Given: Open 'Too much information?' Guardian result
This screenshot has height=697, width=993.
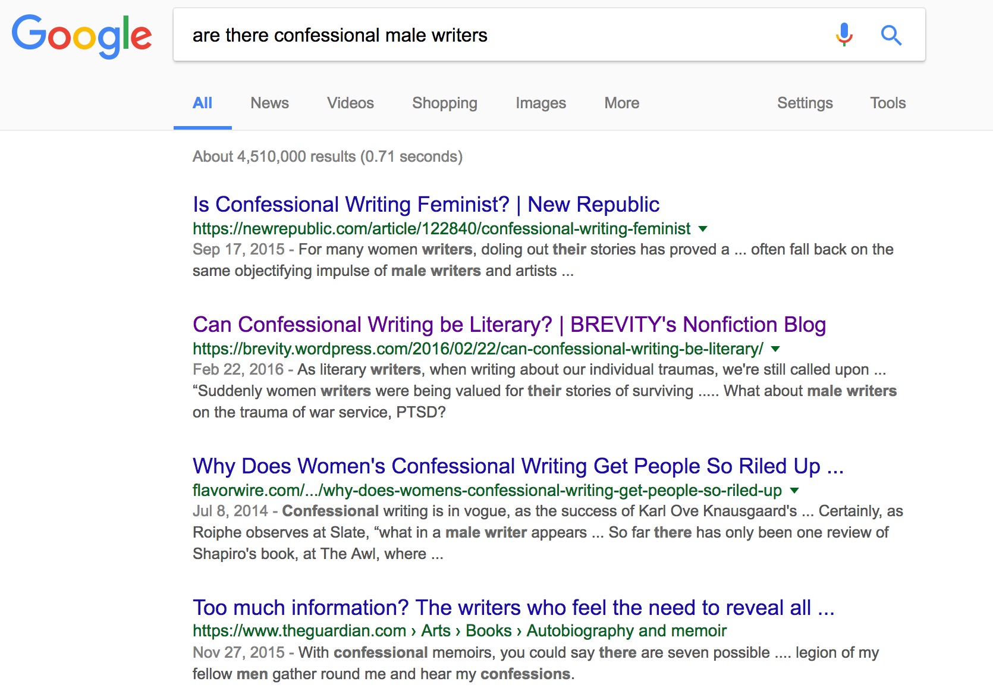Looking at the screenshot, I should click(514, 608).
